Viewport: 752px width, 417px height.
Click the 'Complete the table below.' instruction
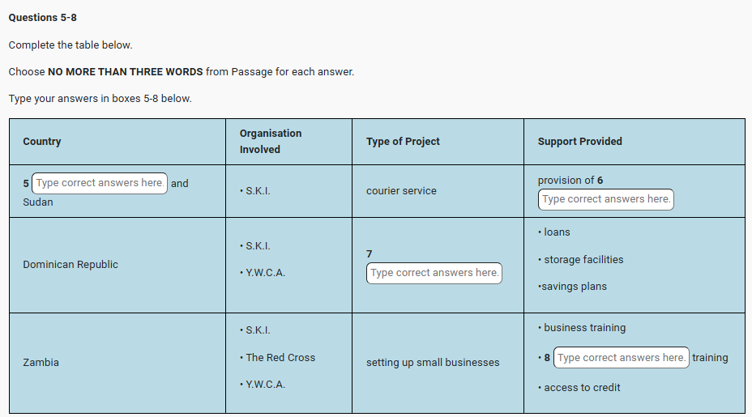tap(70, 45)
